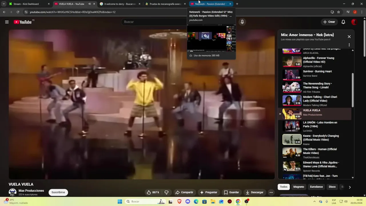Viewport: 366px width, 206px height.
Task: Share the video via Compartir
Action: click(x=184, y=192)
